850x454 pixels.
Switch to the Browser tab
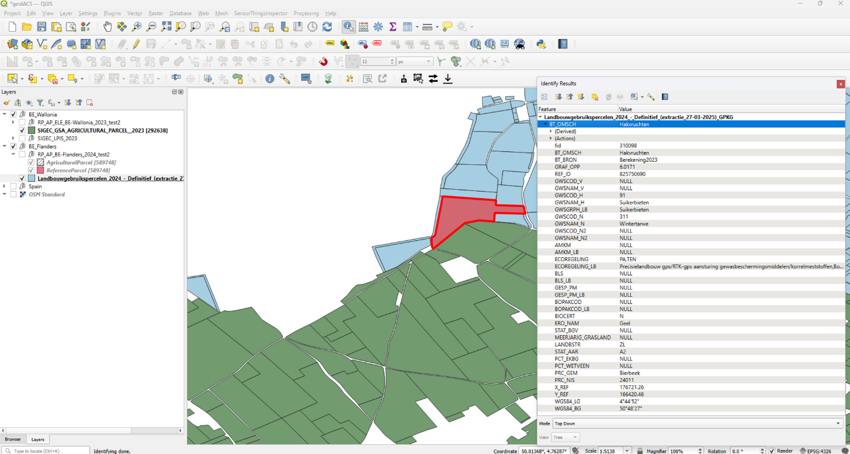[x=13, y=440]
